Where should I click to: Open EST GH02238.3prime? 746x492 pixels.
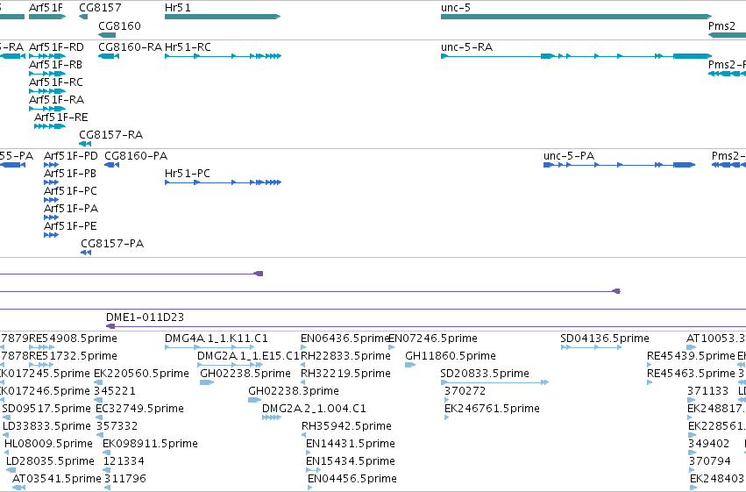tap(294, 391)
